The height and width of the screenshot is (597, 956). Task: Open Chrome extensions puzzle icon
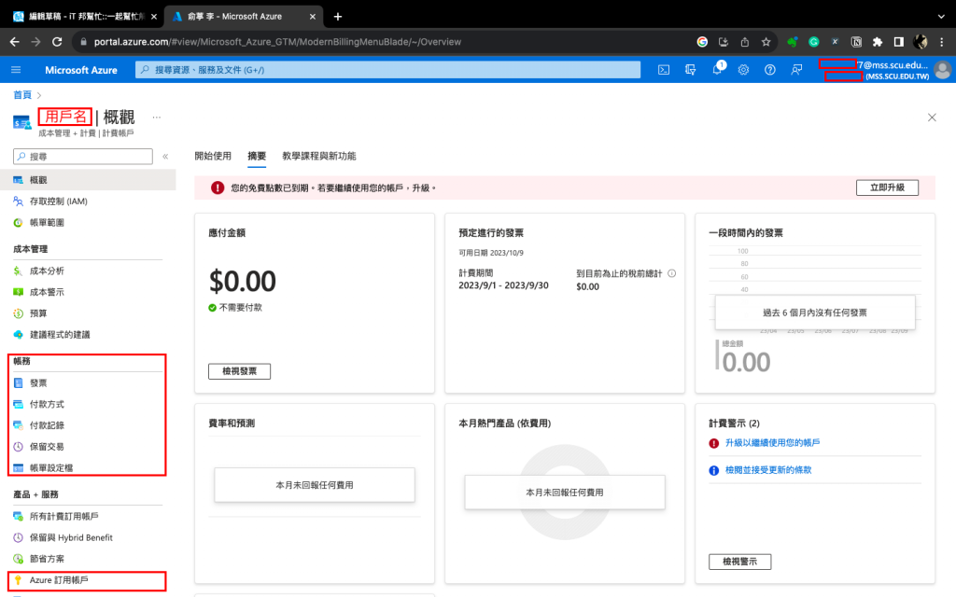878,42
